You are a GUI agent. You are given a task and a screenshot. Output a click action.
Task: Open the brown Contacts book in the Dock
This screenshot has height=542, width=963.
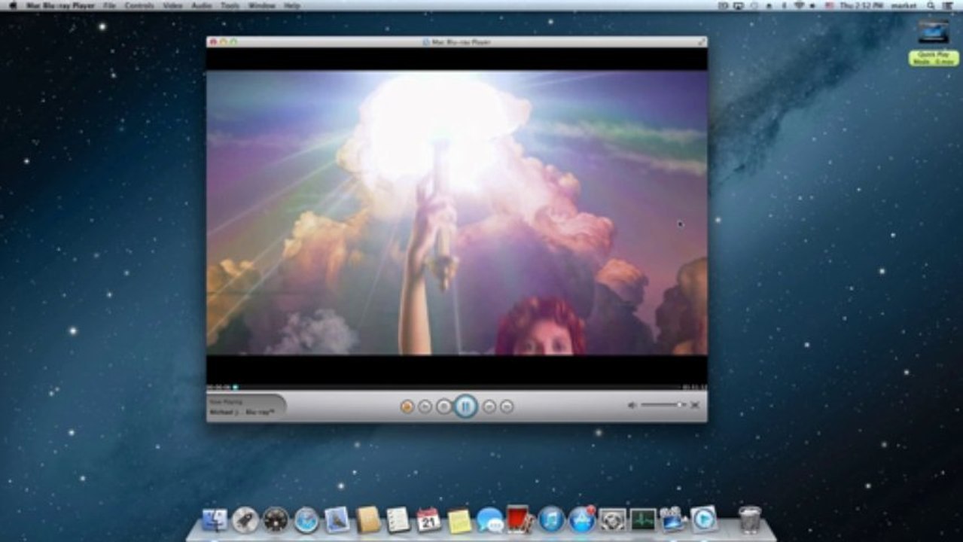point(368,519)
